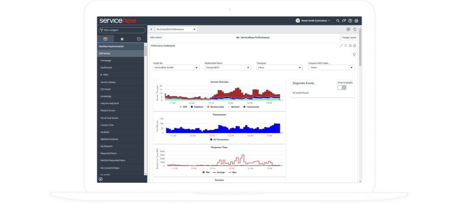Switch to All Applications navigator tab
The width and height of the screenshot is (459, 203).
106,39
